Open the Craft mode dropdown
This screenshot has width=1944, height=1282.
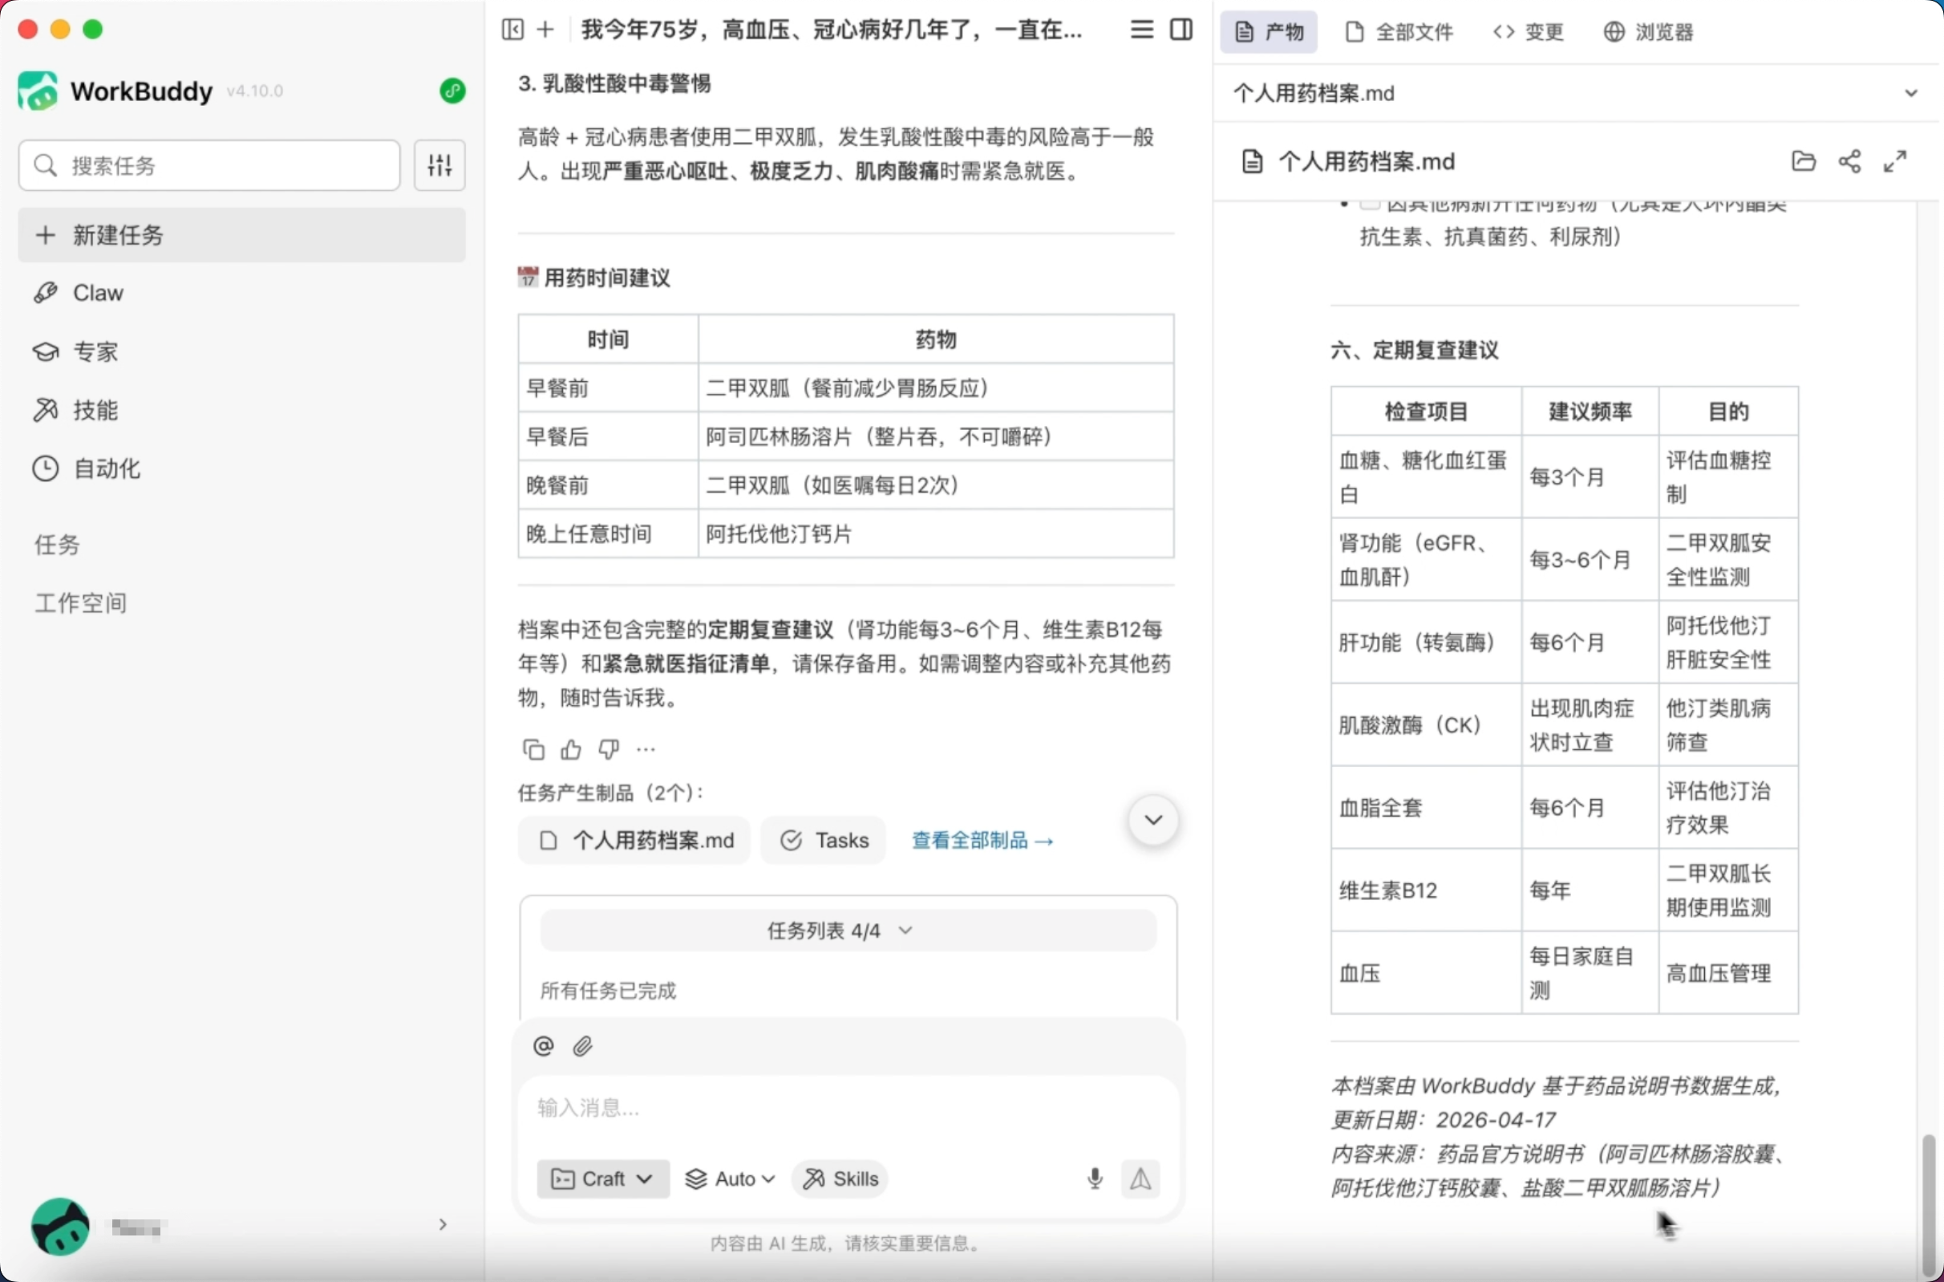click(602, 1179)
